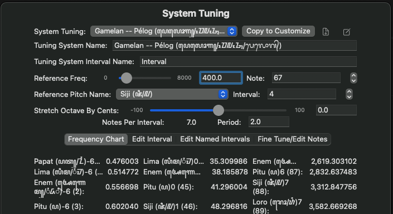Click frequency value 3,312.847756
Screen dimensions: 393x214
[333, 187]
